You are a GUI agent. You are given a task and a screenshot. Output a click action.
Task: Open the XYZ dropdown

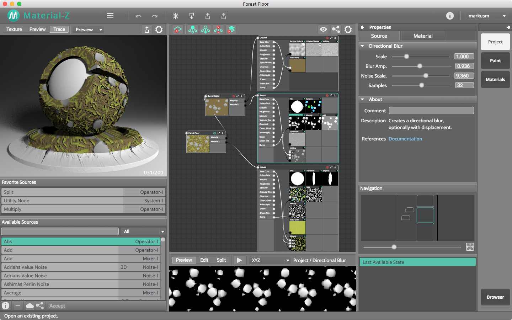coord(270,260)
